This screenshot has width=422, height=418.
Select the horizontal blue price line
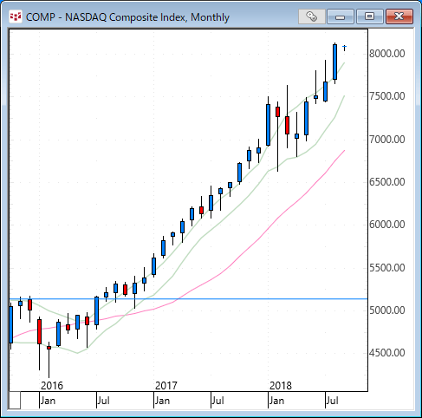click(188, 299)
